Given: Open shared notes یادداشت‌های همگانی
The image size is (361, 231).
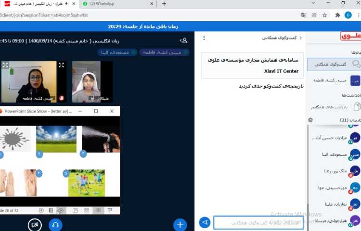Looking at the screenshot, I should [334, 107].
